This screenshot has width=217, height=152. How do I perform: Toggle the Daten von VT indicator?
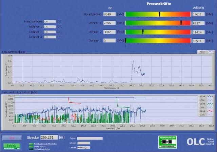point(31,146)
